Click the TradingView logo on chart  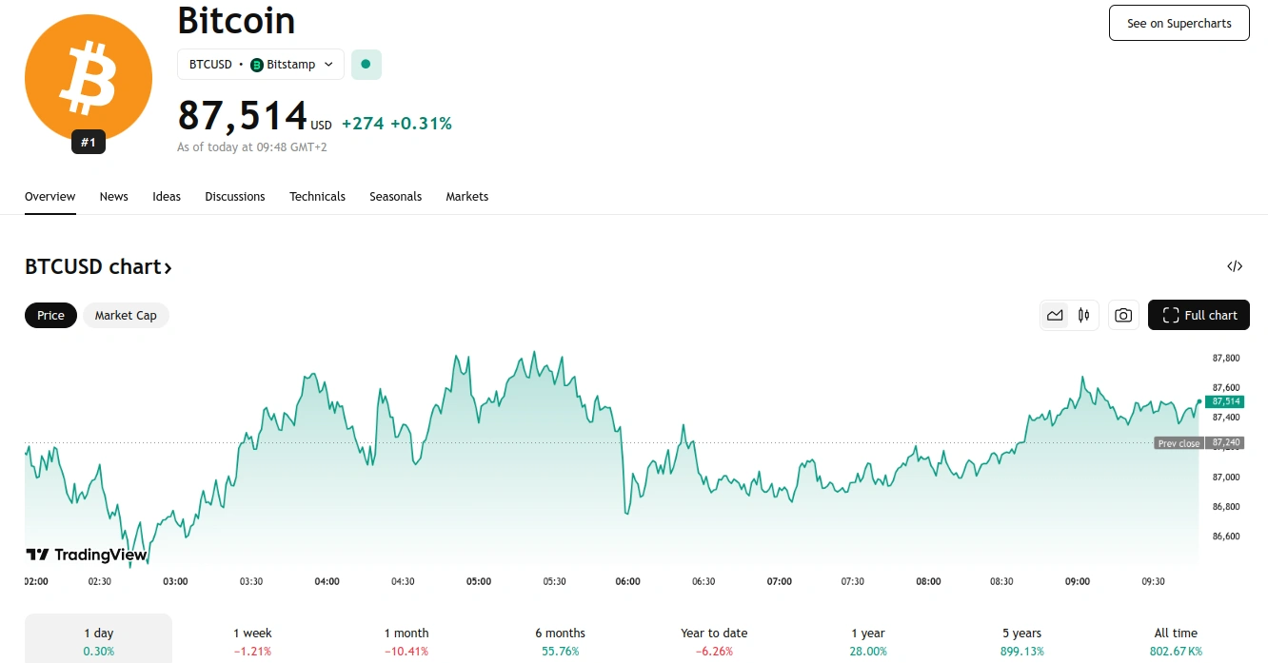[x=86, y=555]
